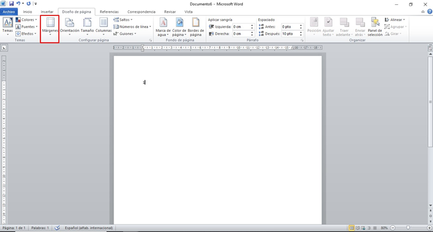433x232 pixels.
Task: Open the Archivo tab
Action: (x=9, y=12)
